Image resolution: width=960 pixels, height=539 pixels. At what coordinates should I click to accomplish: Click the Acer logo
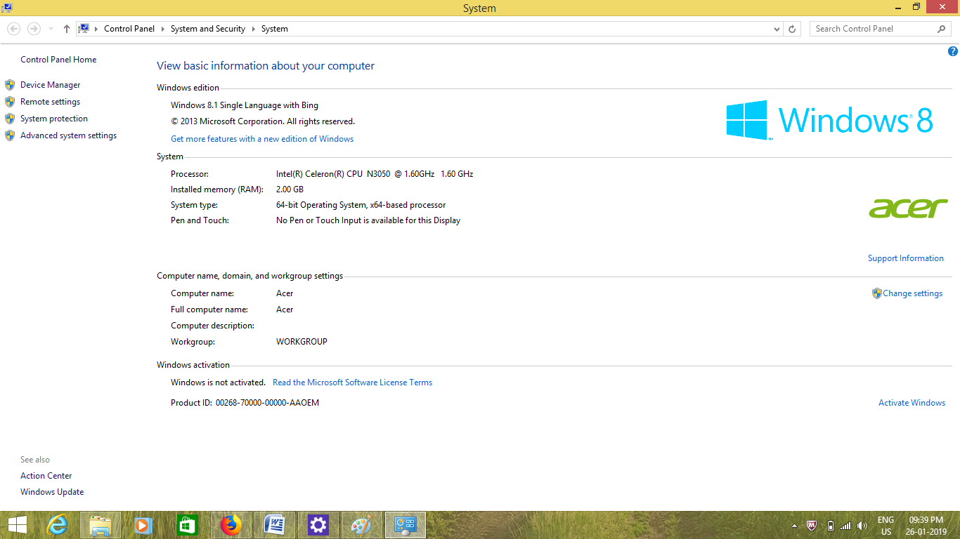[x=908, y=208]
